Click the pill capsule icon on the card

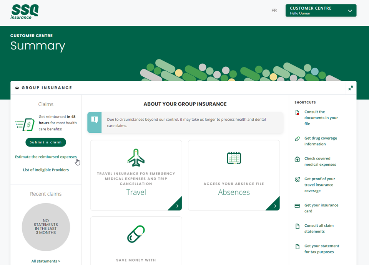136,234
